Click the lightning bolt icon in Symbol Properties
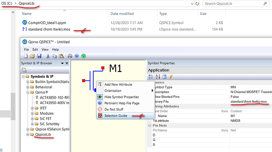The image size is (272, 152). point(171,77)
